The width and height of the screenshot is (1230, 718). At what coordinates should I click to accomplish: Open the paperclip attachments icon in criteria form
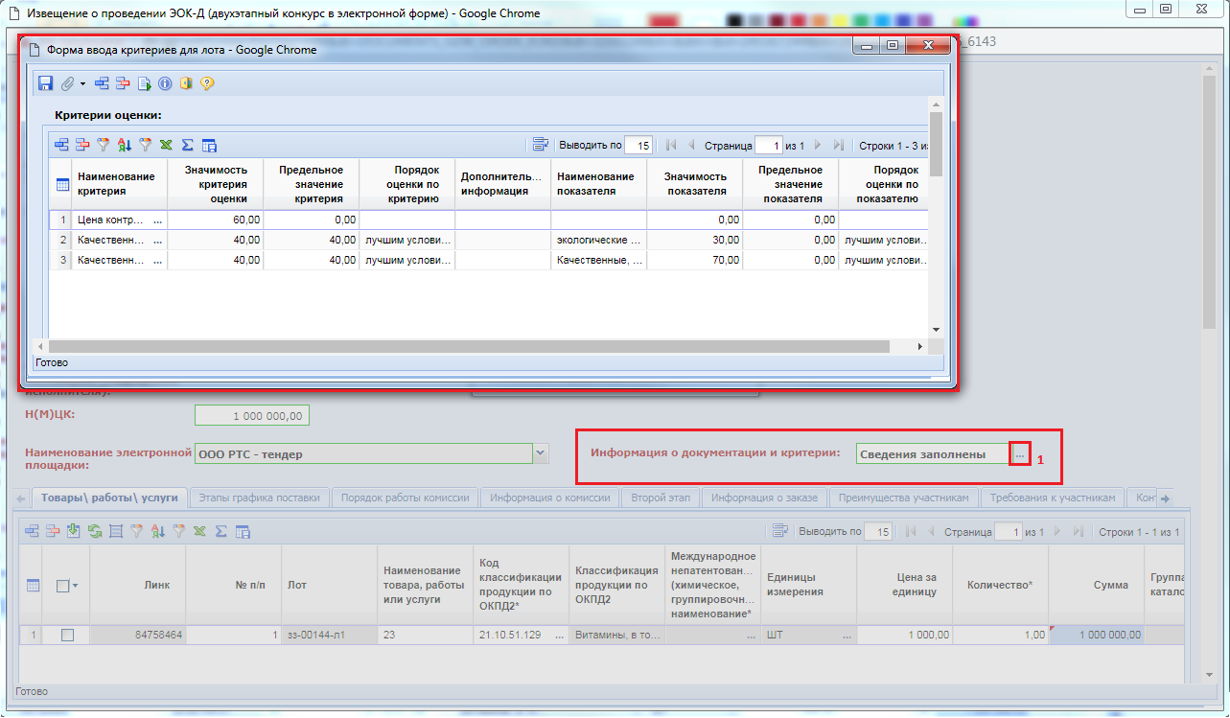[67, 83]
